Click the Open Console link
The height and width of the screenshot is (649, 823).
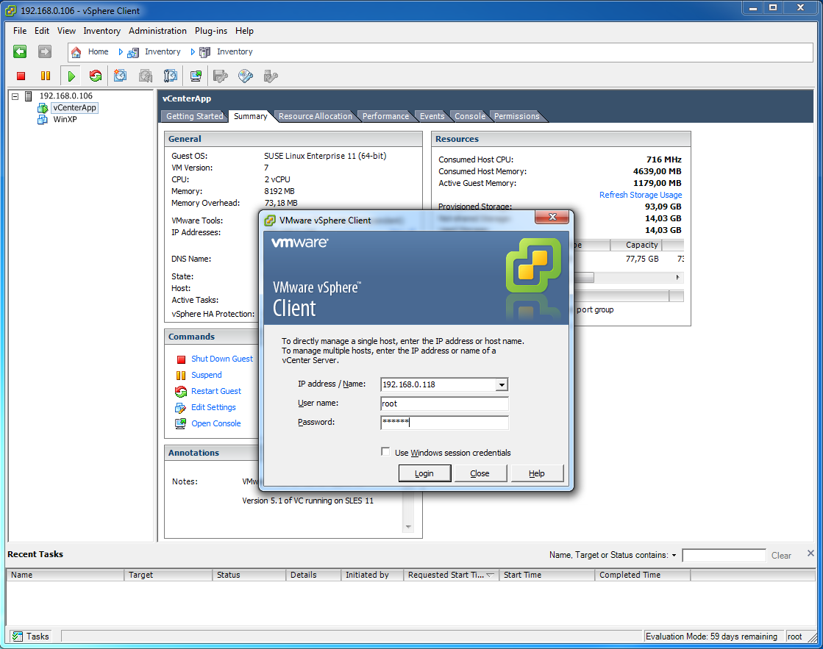216,423
